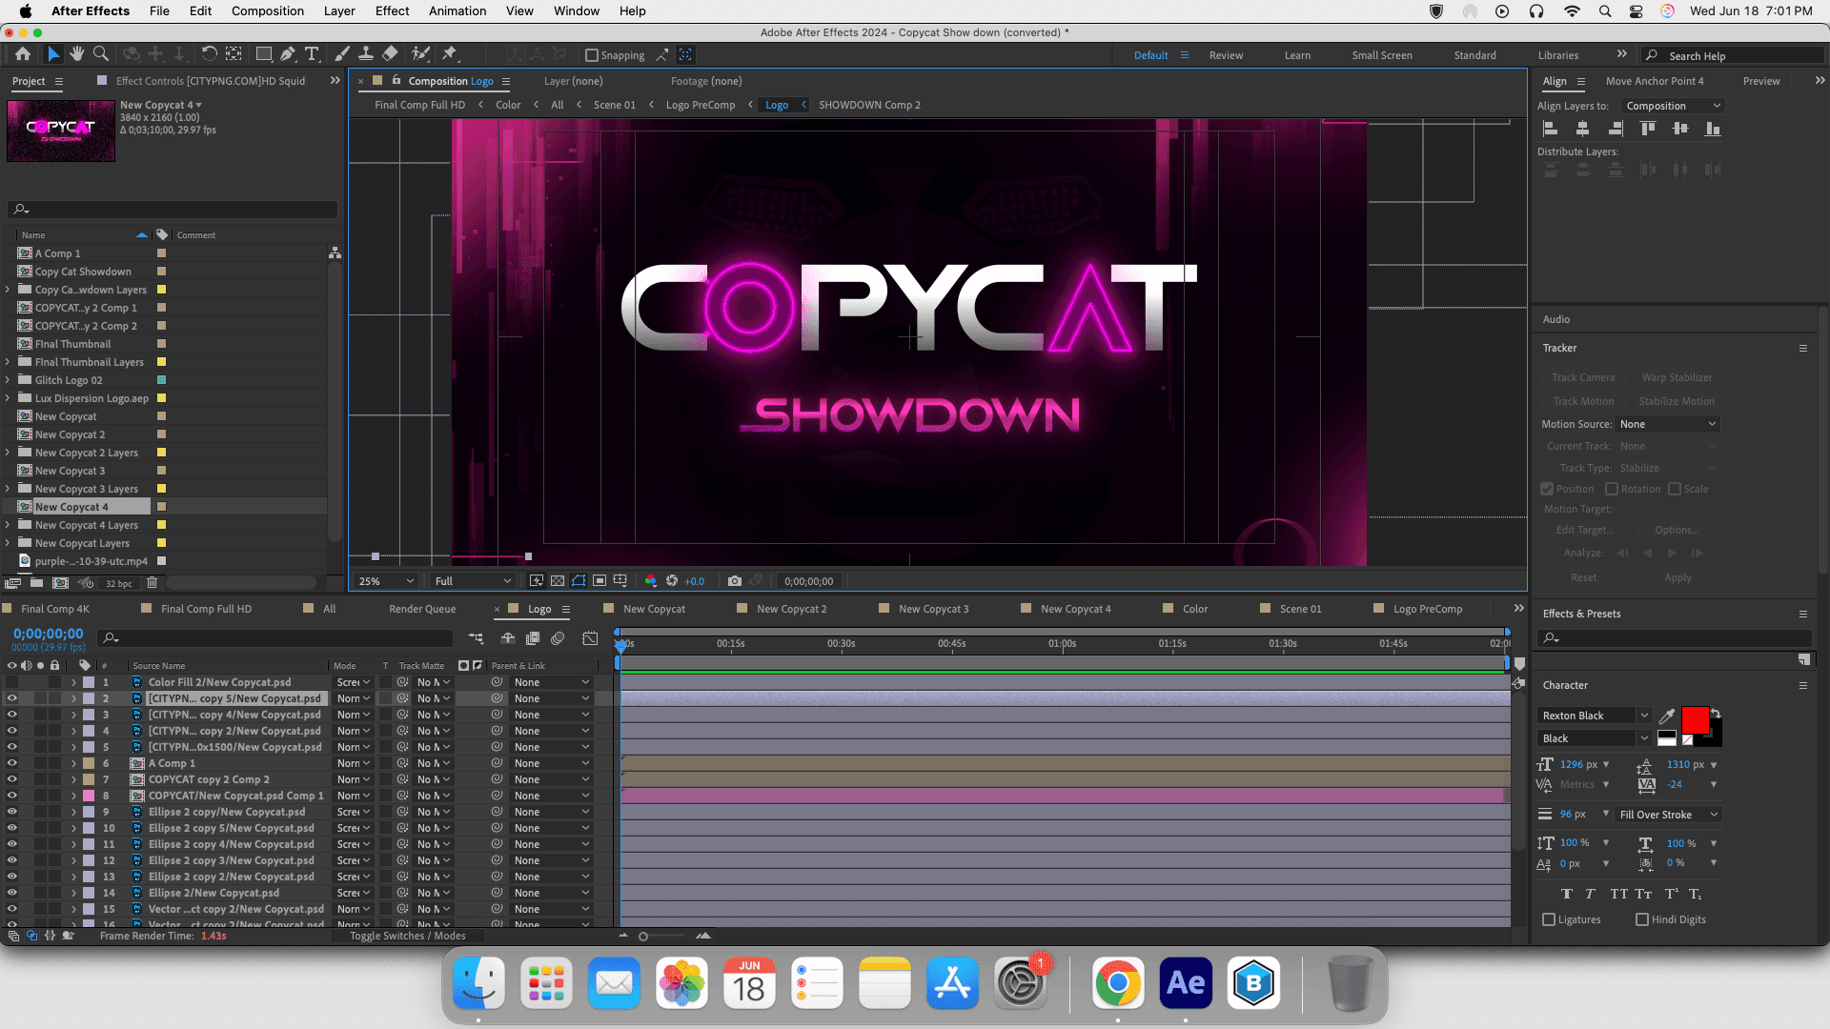Open the Animation menu
Image resolution: width=1830 pixels, height=1029 pixels.
[457, 11]
